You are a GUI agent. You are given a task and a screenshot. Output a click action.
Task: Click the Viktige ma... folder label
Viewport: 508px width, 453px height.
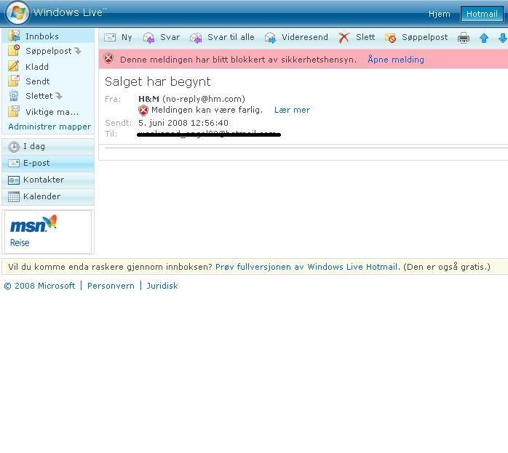pos(52,112)
